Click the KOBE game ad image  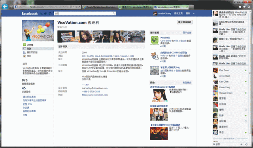tap(159, 133)
